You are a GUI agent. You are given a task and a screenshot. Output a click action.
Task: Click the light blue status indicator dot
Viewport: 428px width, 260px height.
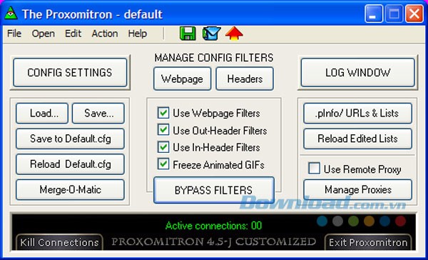click(x=322, y=221)
